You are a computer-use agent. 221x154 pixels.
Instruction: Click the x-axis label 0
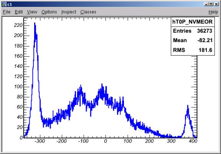pyautogui.click(x=106, y=141)
